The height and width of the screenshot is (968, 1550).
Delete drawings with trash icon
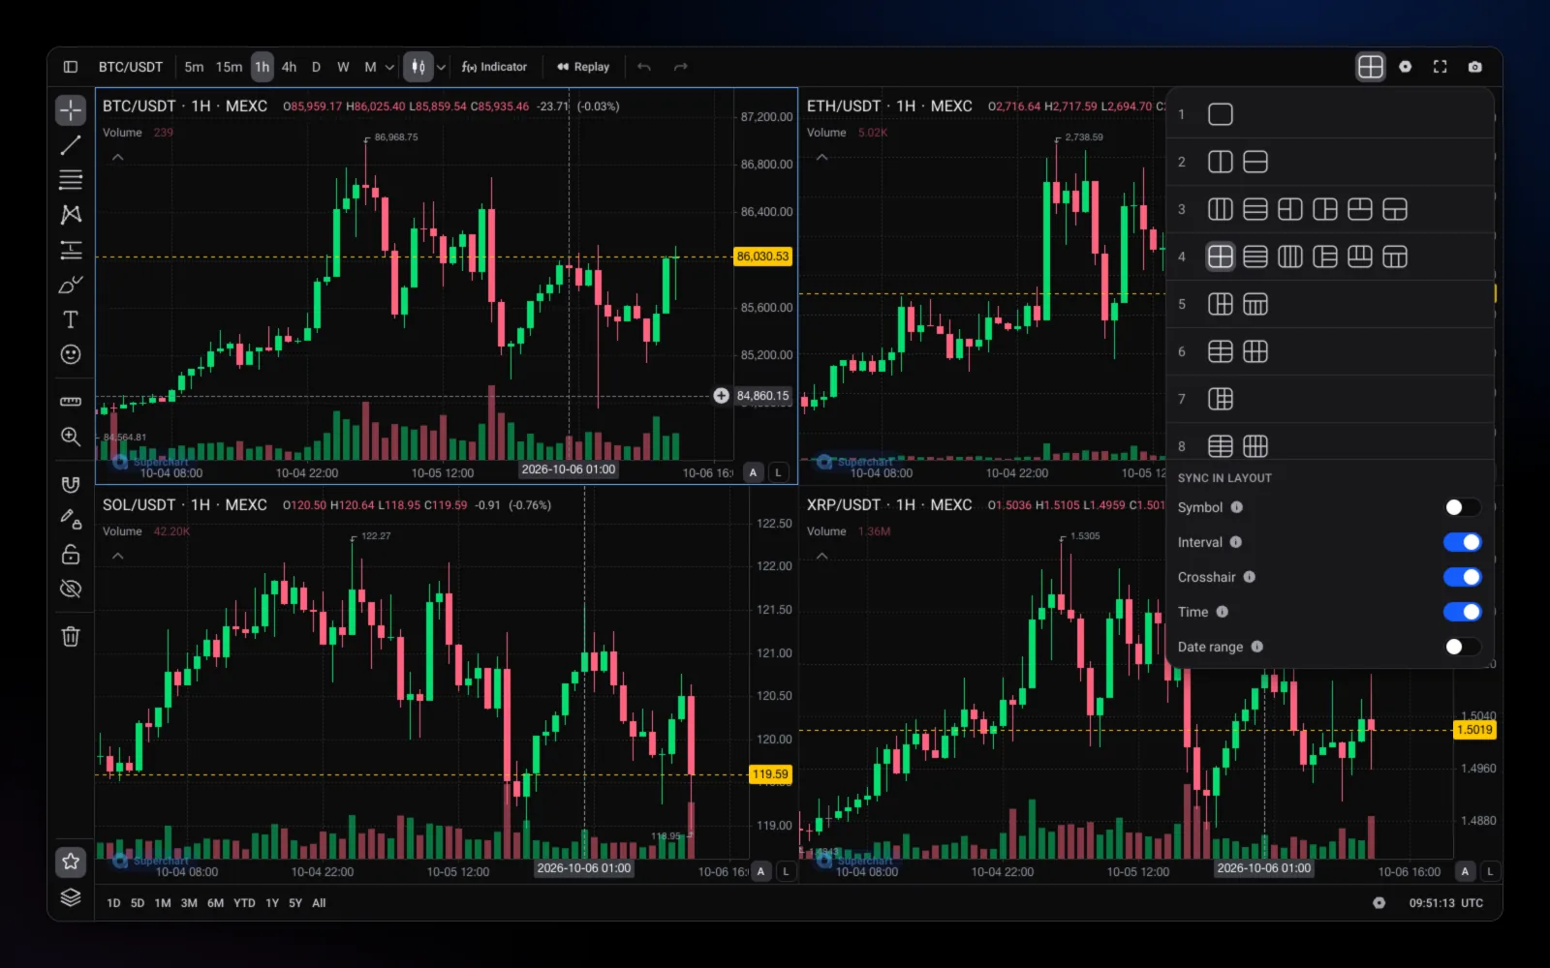coord(71,636)
